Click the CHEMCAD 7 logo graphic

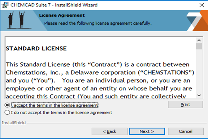pos(197,21)
